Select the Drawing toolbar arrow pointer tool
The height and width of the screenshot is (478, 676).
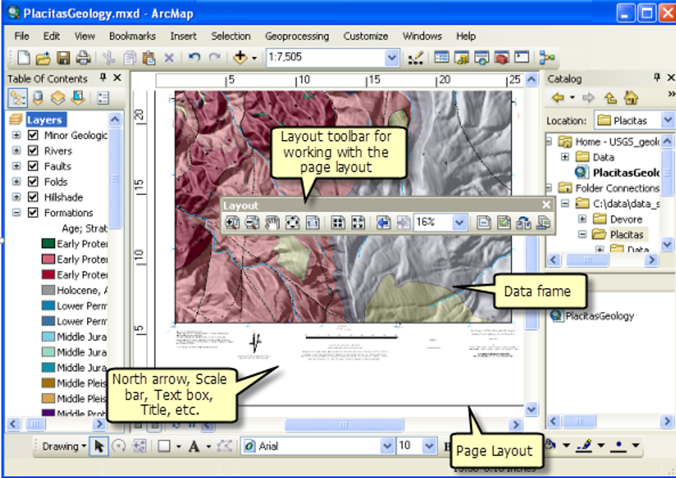coord(99,447)
